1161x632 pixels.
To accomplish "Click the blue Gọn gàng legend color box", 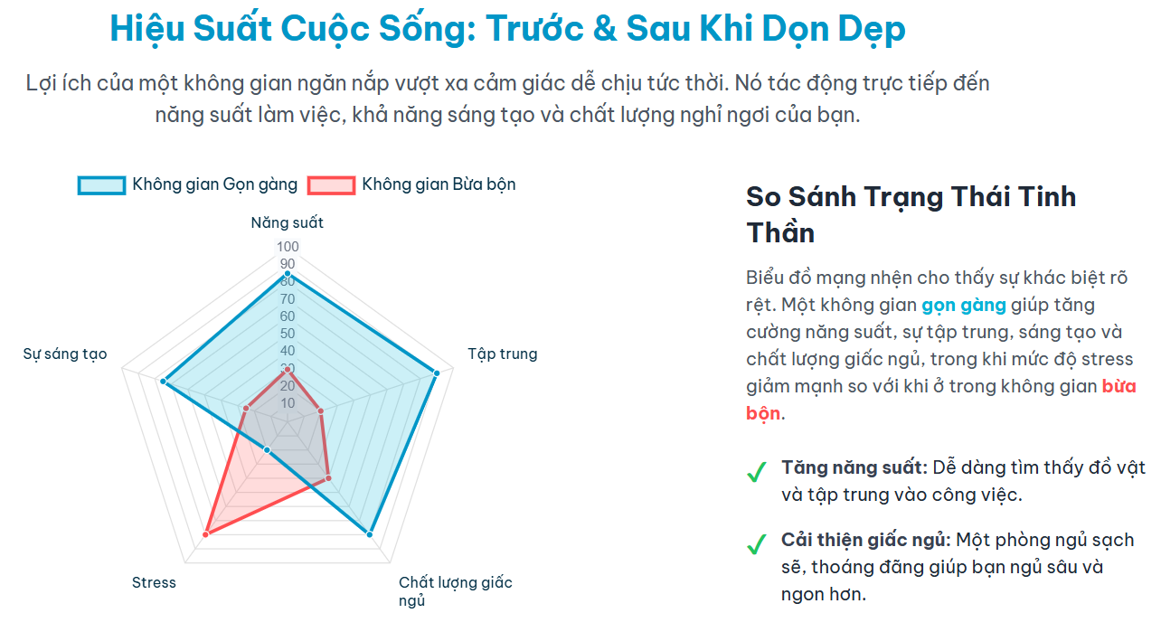I will click(101, 184).
